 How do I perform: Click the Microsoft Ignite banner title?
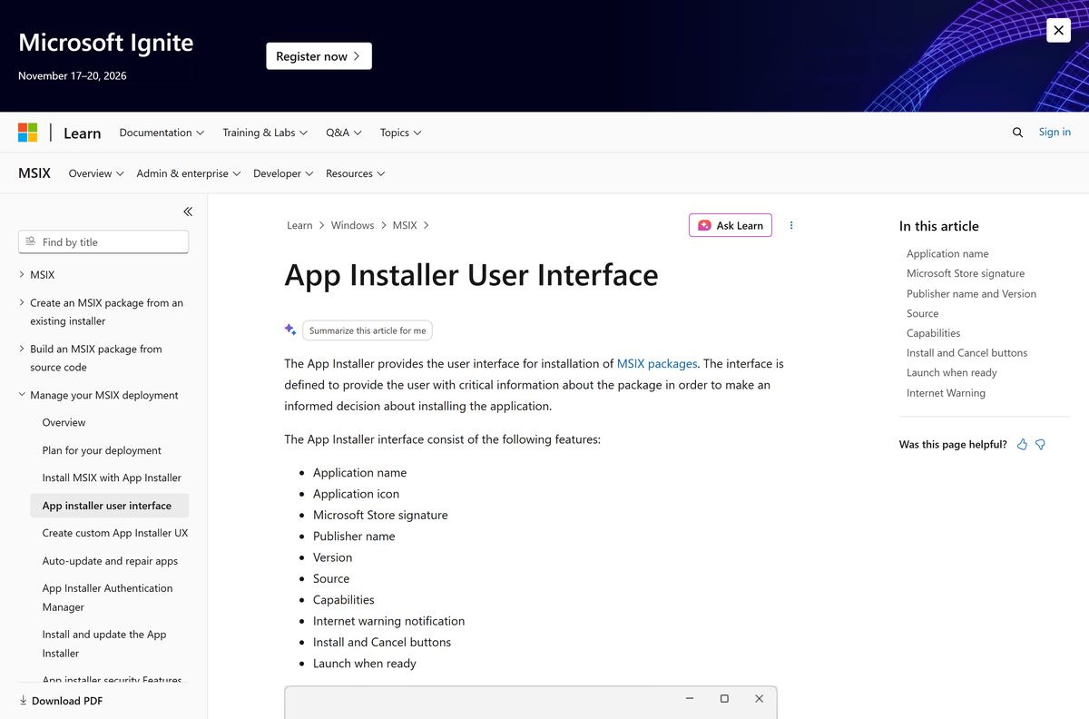tap(105, 43)
